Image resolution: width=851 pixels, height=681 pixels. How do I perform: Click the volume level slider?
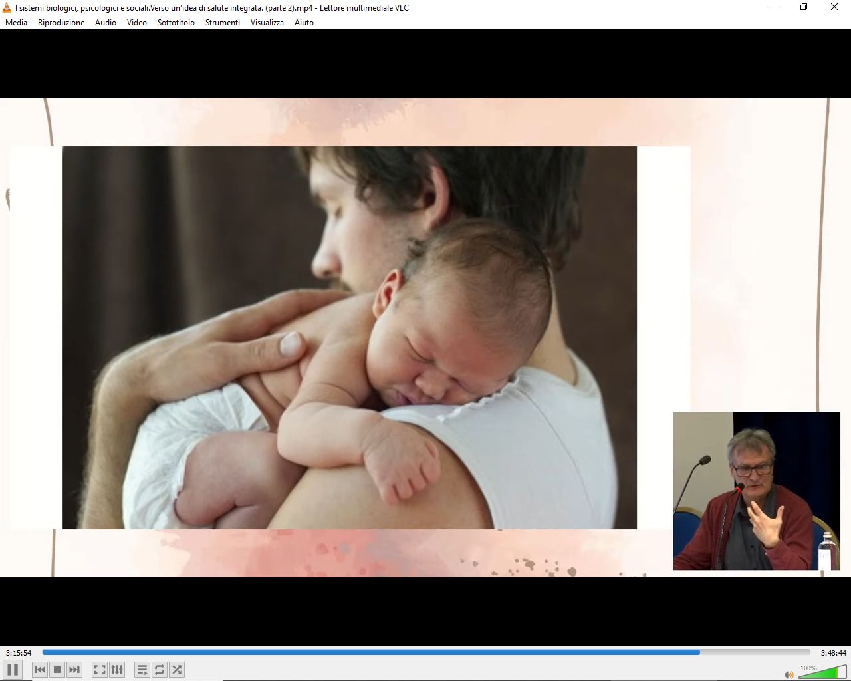click(822, 674)
